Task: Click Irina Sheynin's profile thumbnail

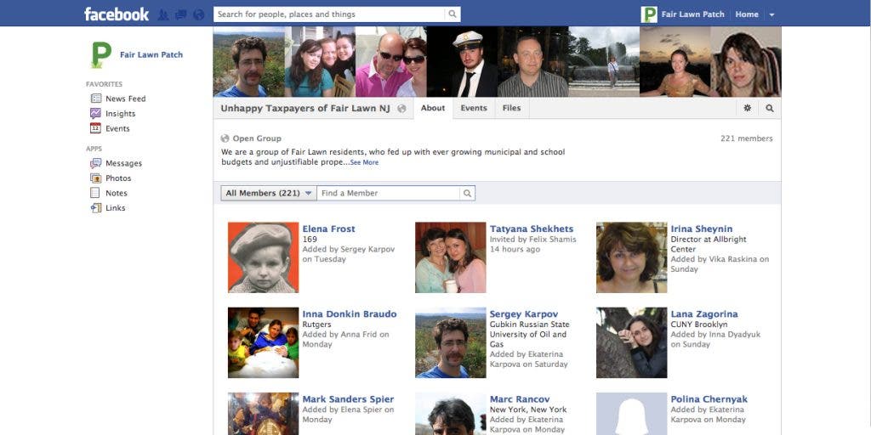Action: point(632,257)
